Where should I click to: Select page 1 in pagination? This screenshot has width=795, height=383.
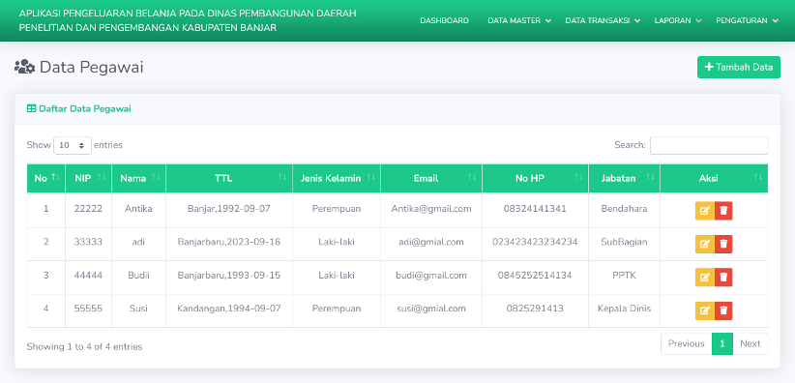pyautogui.click(x=722, y=343)
